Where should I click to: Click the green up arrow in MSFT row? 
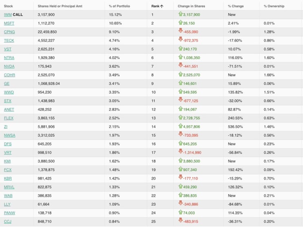click(x=180, y=23)
